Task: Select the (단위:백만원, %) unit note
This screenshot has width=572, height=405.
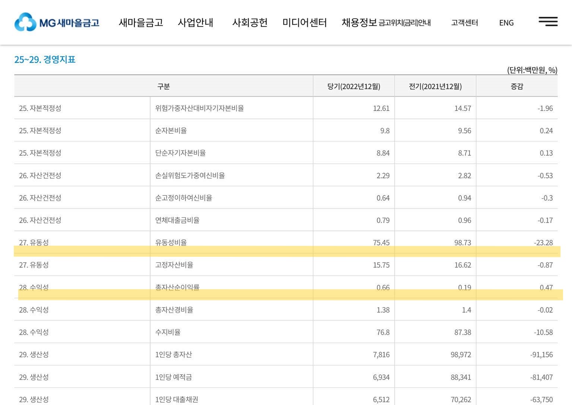Action: (x=532, y=70)
